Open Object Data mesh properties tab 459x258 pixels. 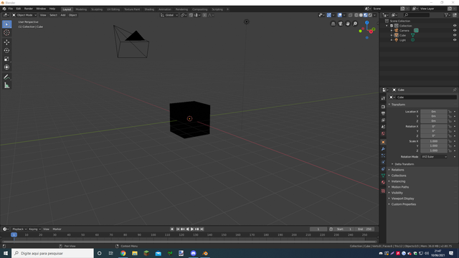pos(383,176)
